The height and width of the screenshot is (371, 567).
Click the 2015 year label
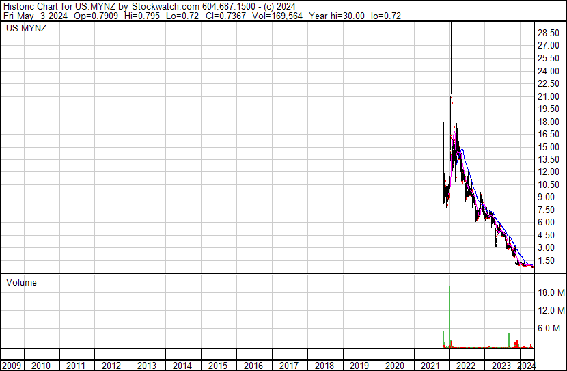217,366
